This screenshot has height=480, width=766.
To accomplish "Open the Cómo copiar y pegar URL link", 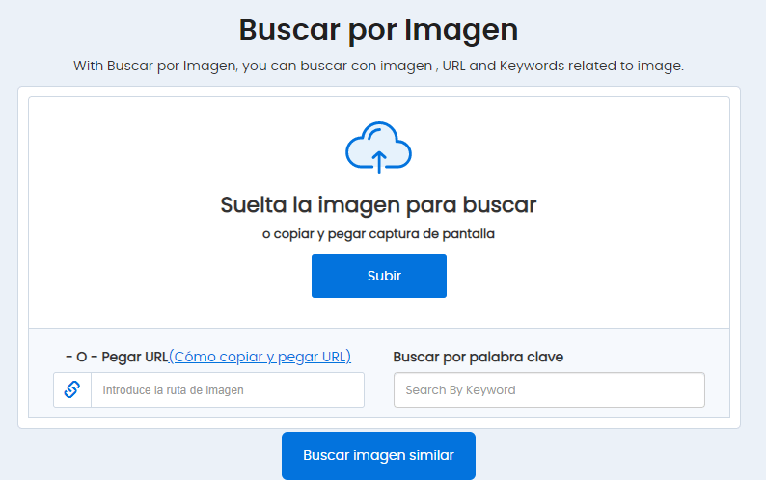I will [260, 357].
